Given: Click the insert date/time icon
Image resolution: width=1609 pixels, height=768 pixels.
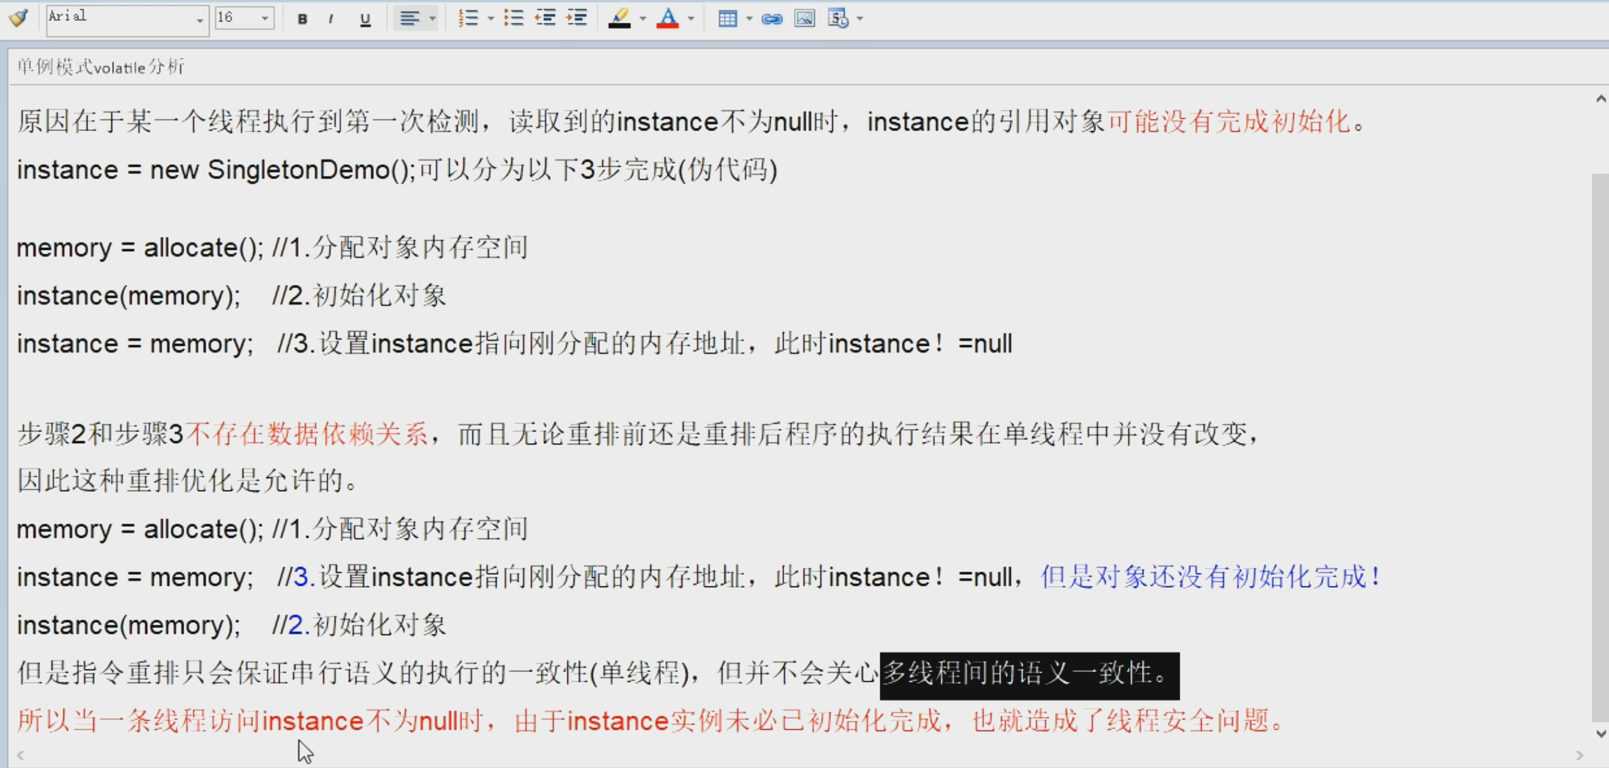Looking at the screenshot, I should [838, 18].
